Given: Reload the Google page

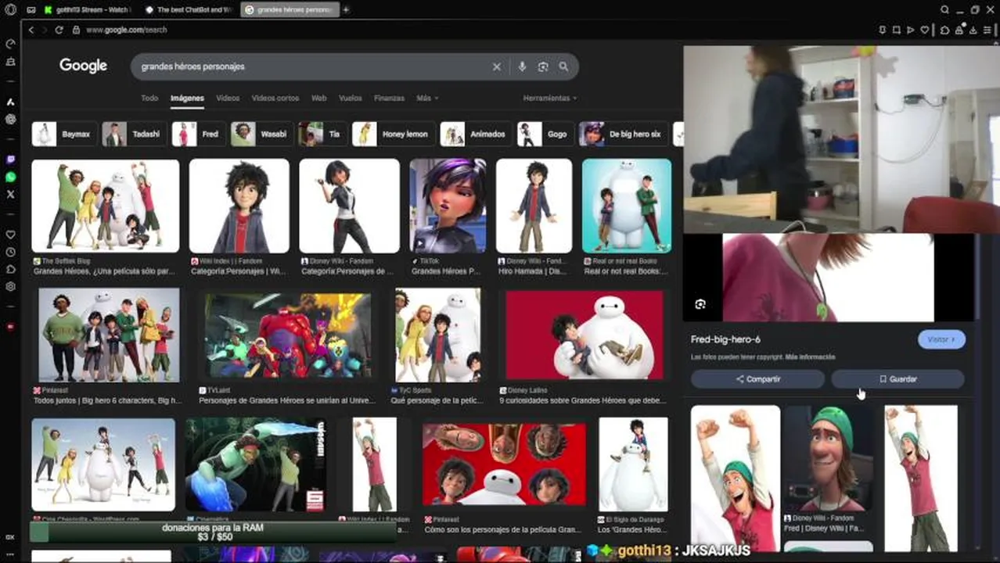Looking at the screenshot, I should (59, 30).
